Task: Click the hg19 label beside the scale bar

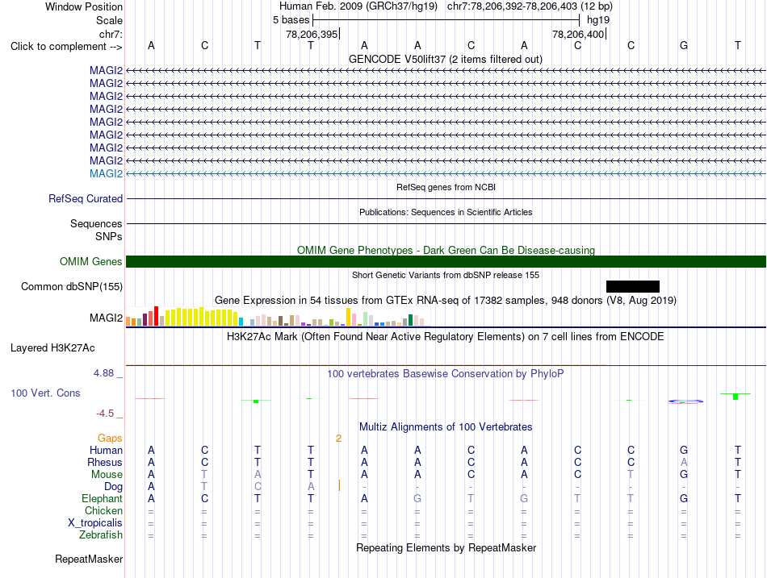Action: [x=598, y=20]
